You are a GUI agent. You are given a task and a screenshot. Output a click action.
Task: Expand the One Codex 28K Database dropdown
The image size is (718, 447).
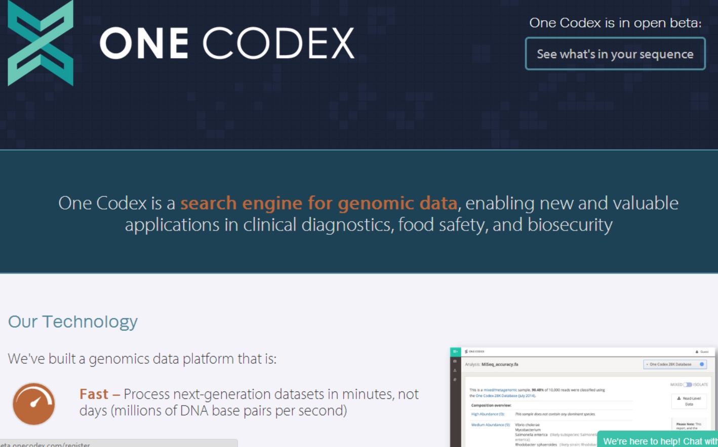(x=674, y=364)
